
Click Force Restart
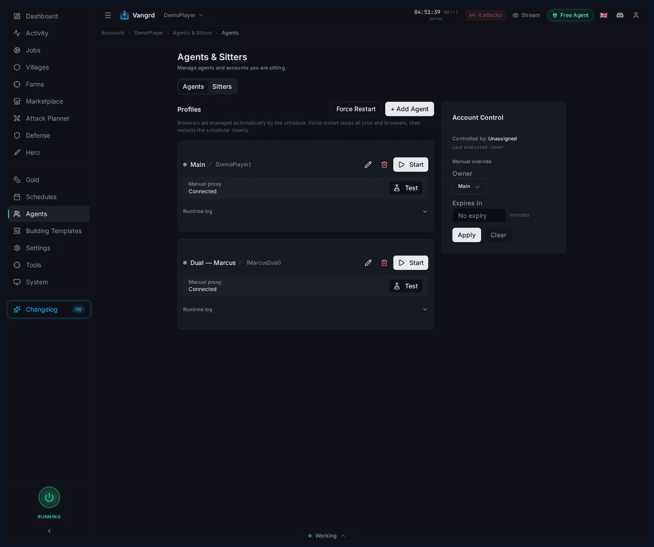point(356,109)
